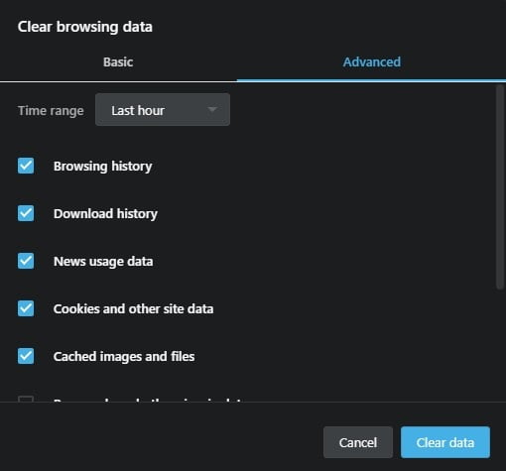Open the Last hour time range dropdown
The width and height of the screenshot is (506, 471).
[x=163, y=110]
